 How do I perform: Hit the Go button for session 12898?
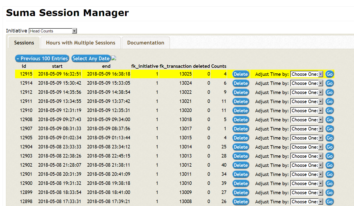click(x=330, y=202)
